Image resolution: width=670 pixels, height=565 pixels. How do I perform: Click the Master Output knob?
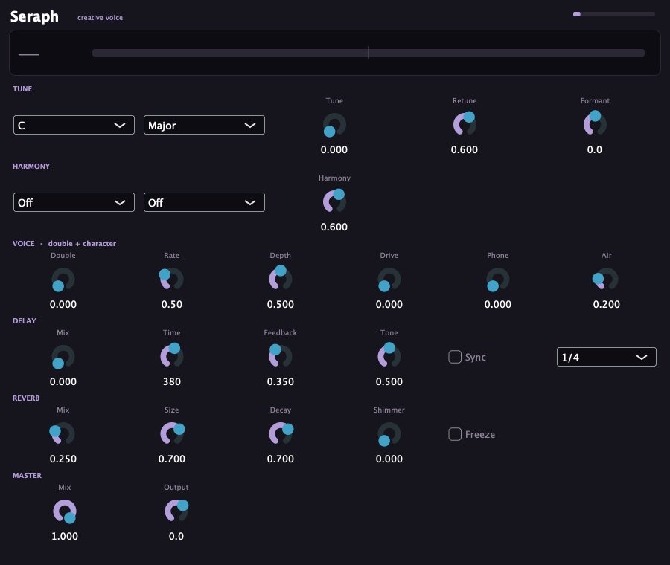pos(176,511)
